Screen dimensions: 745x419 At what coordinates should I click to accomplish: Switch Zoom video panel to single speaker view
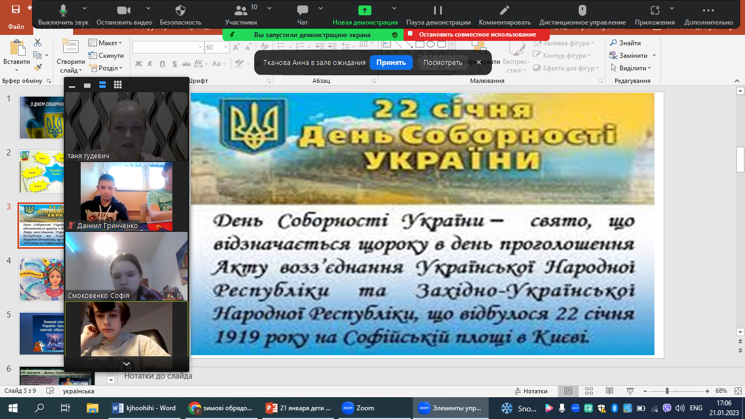87,85
